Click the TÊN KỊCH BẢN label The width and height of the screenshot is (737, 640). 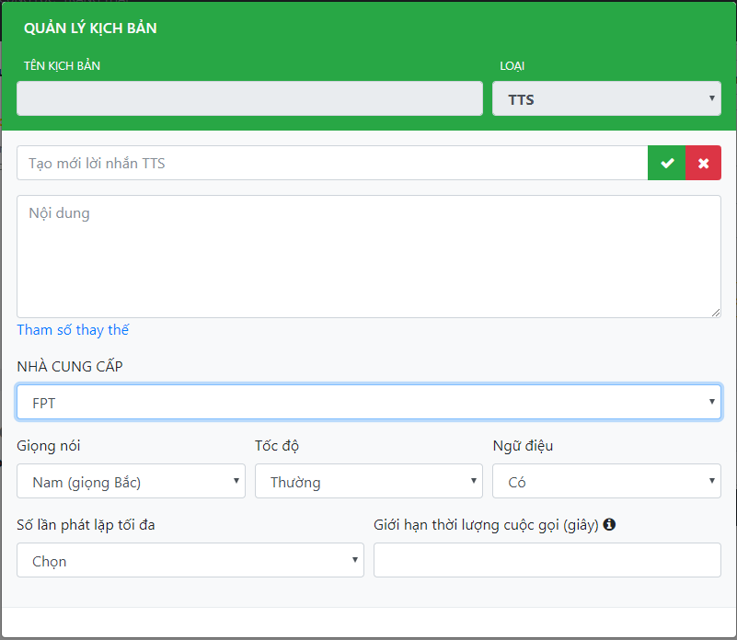(63, 65)
